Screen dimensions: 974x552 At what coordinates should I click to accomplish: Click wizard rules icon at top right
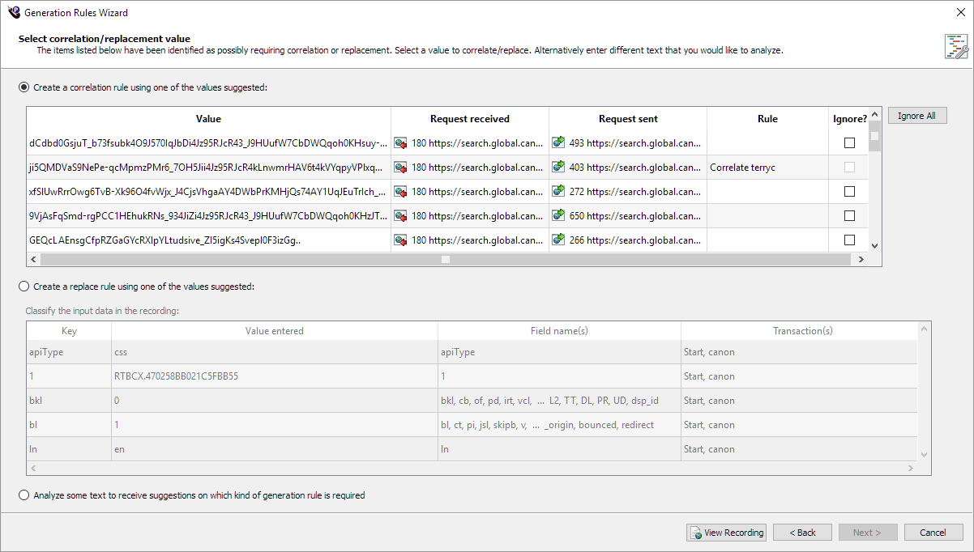click(x=956, y=46)
